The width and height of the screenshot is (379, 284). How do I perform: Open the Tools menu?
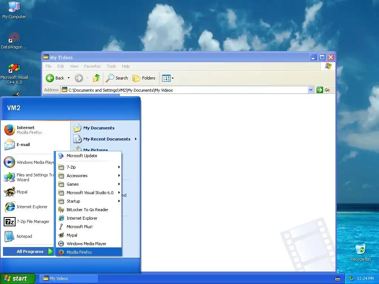111,66
